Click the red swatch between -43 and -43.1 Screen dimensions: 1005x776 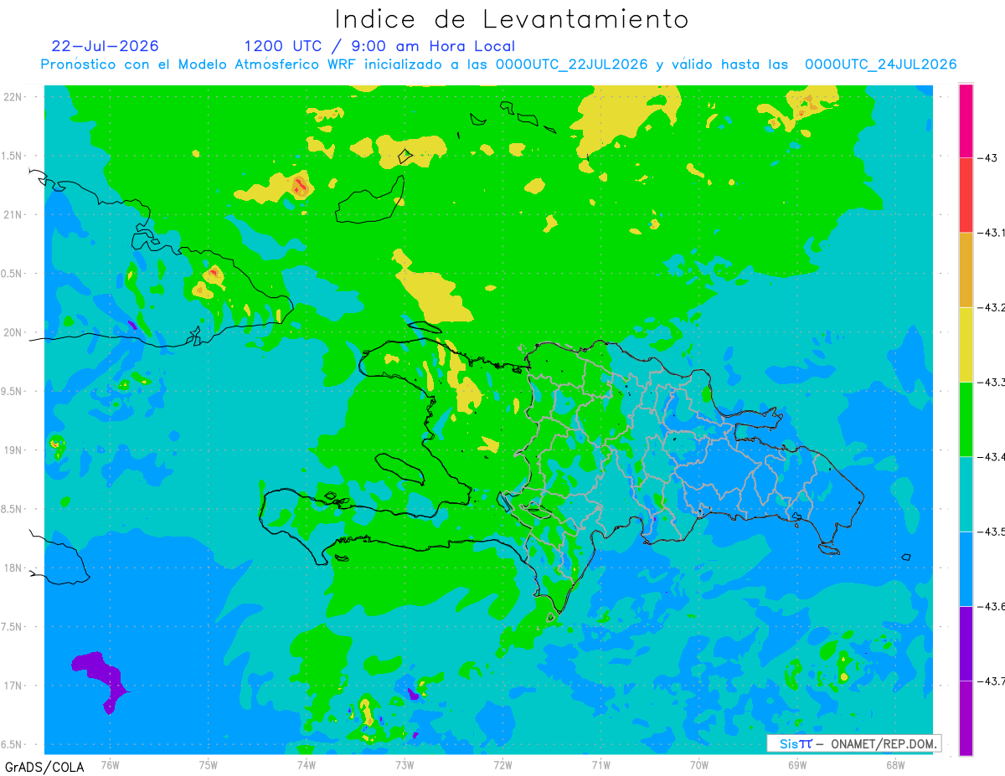pyautogui.click(x=966, y=195)
